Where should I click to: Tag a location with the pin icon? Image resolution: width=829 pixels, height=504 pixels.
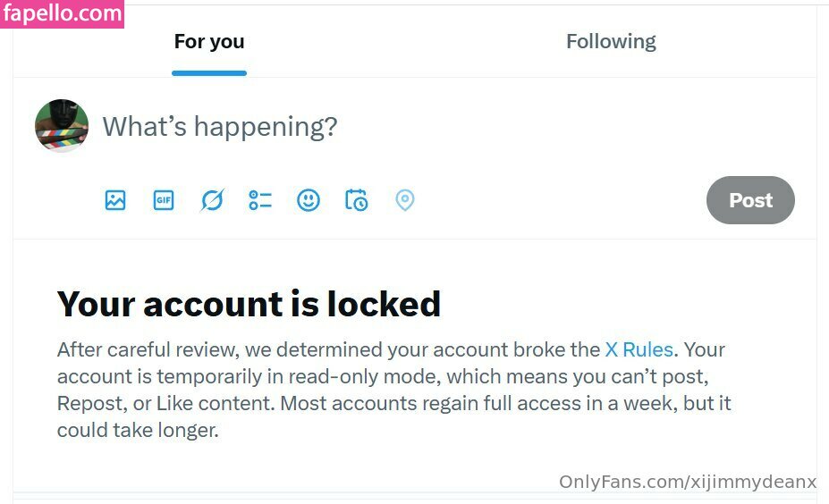405,200
